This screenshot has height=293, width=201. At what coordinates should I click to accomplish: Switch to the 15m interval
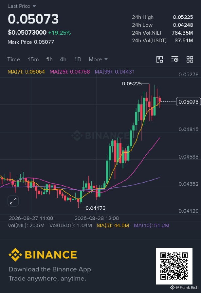click(x=33, y=59)
